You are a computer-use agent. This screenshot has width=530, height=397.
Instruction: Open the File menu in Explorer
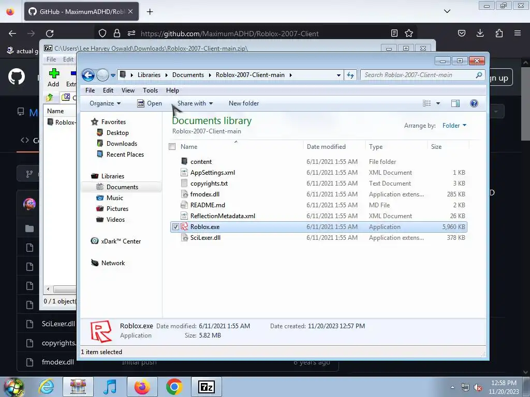pos(90,90)
